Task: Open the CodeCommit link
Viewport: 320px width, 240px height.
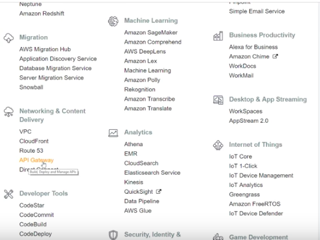Action: [x=37, y=215]
